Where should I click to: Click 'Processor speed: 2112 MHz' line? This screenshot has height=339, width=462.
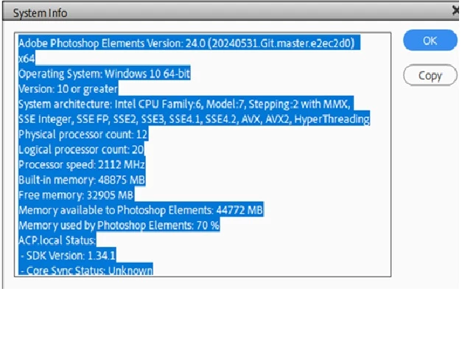click(x=82, y=164)
